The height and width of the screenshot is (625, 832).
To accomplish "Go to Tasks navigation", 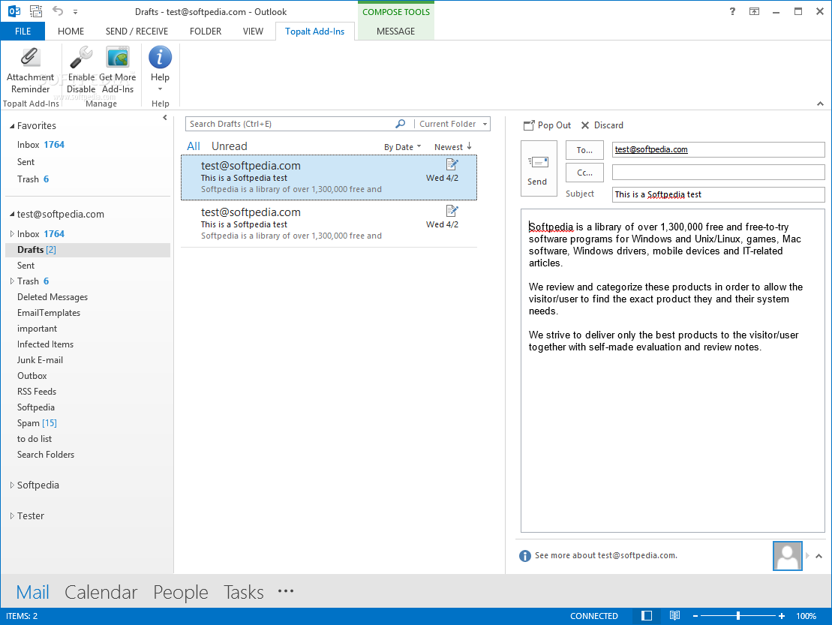I will [244, 592].
